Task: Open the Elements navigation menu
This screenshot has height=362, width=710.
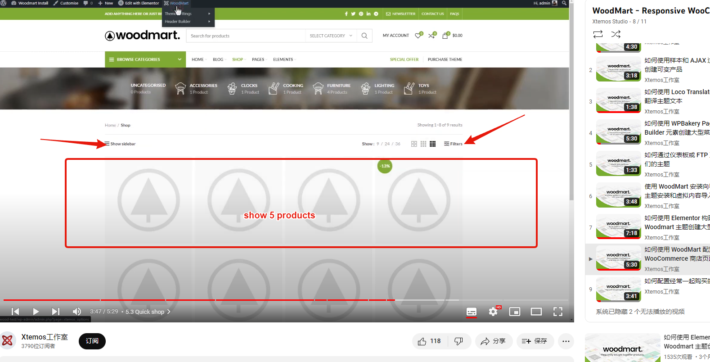Action: coord(284,59)
